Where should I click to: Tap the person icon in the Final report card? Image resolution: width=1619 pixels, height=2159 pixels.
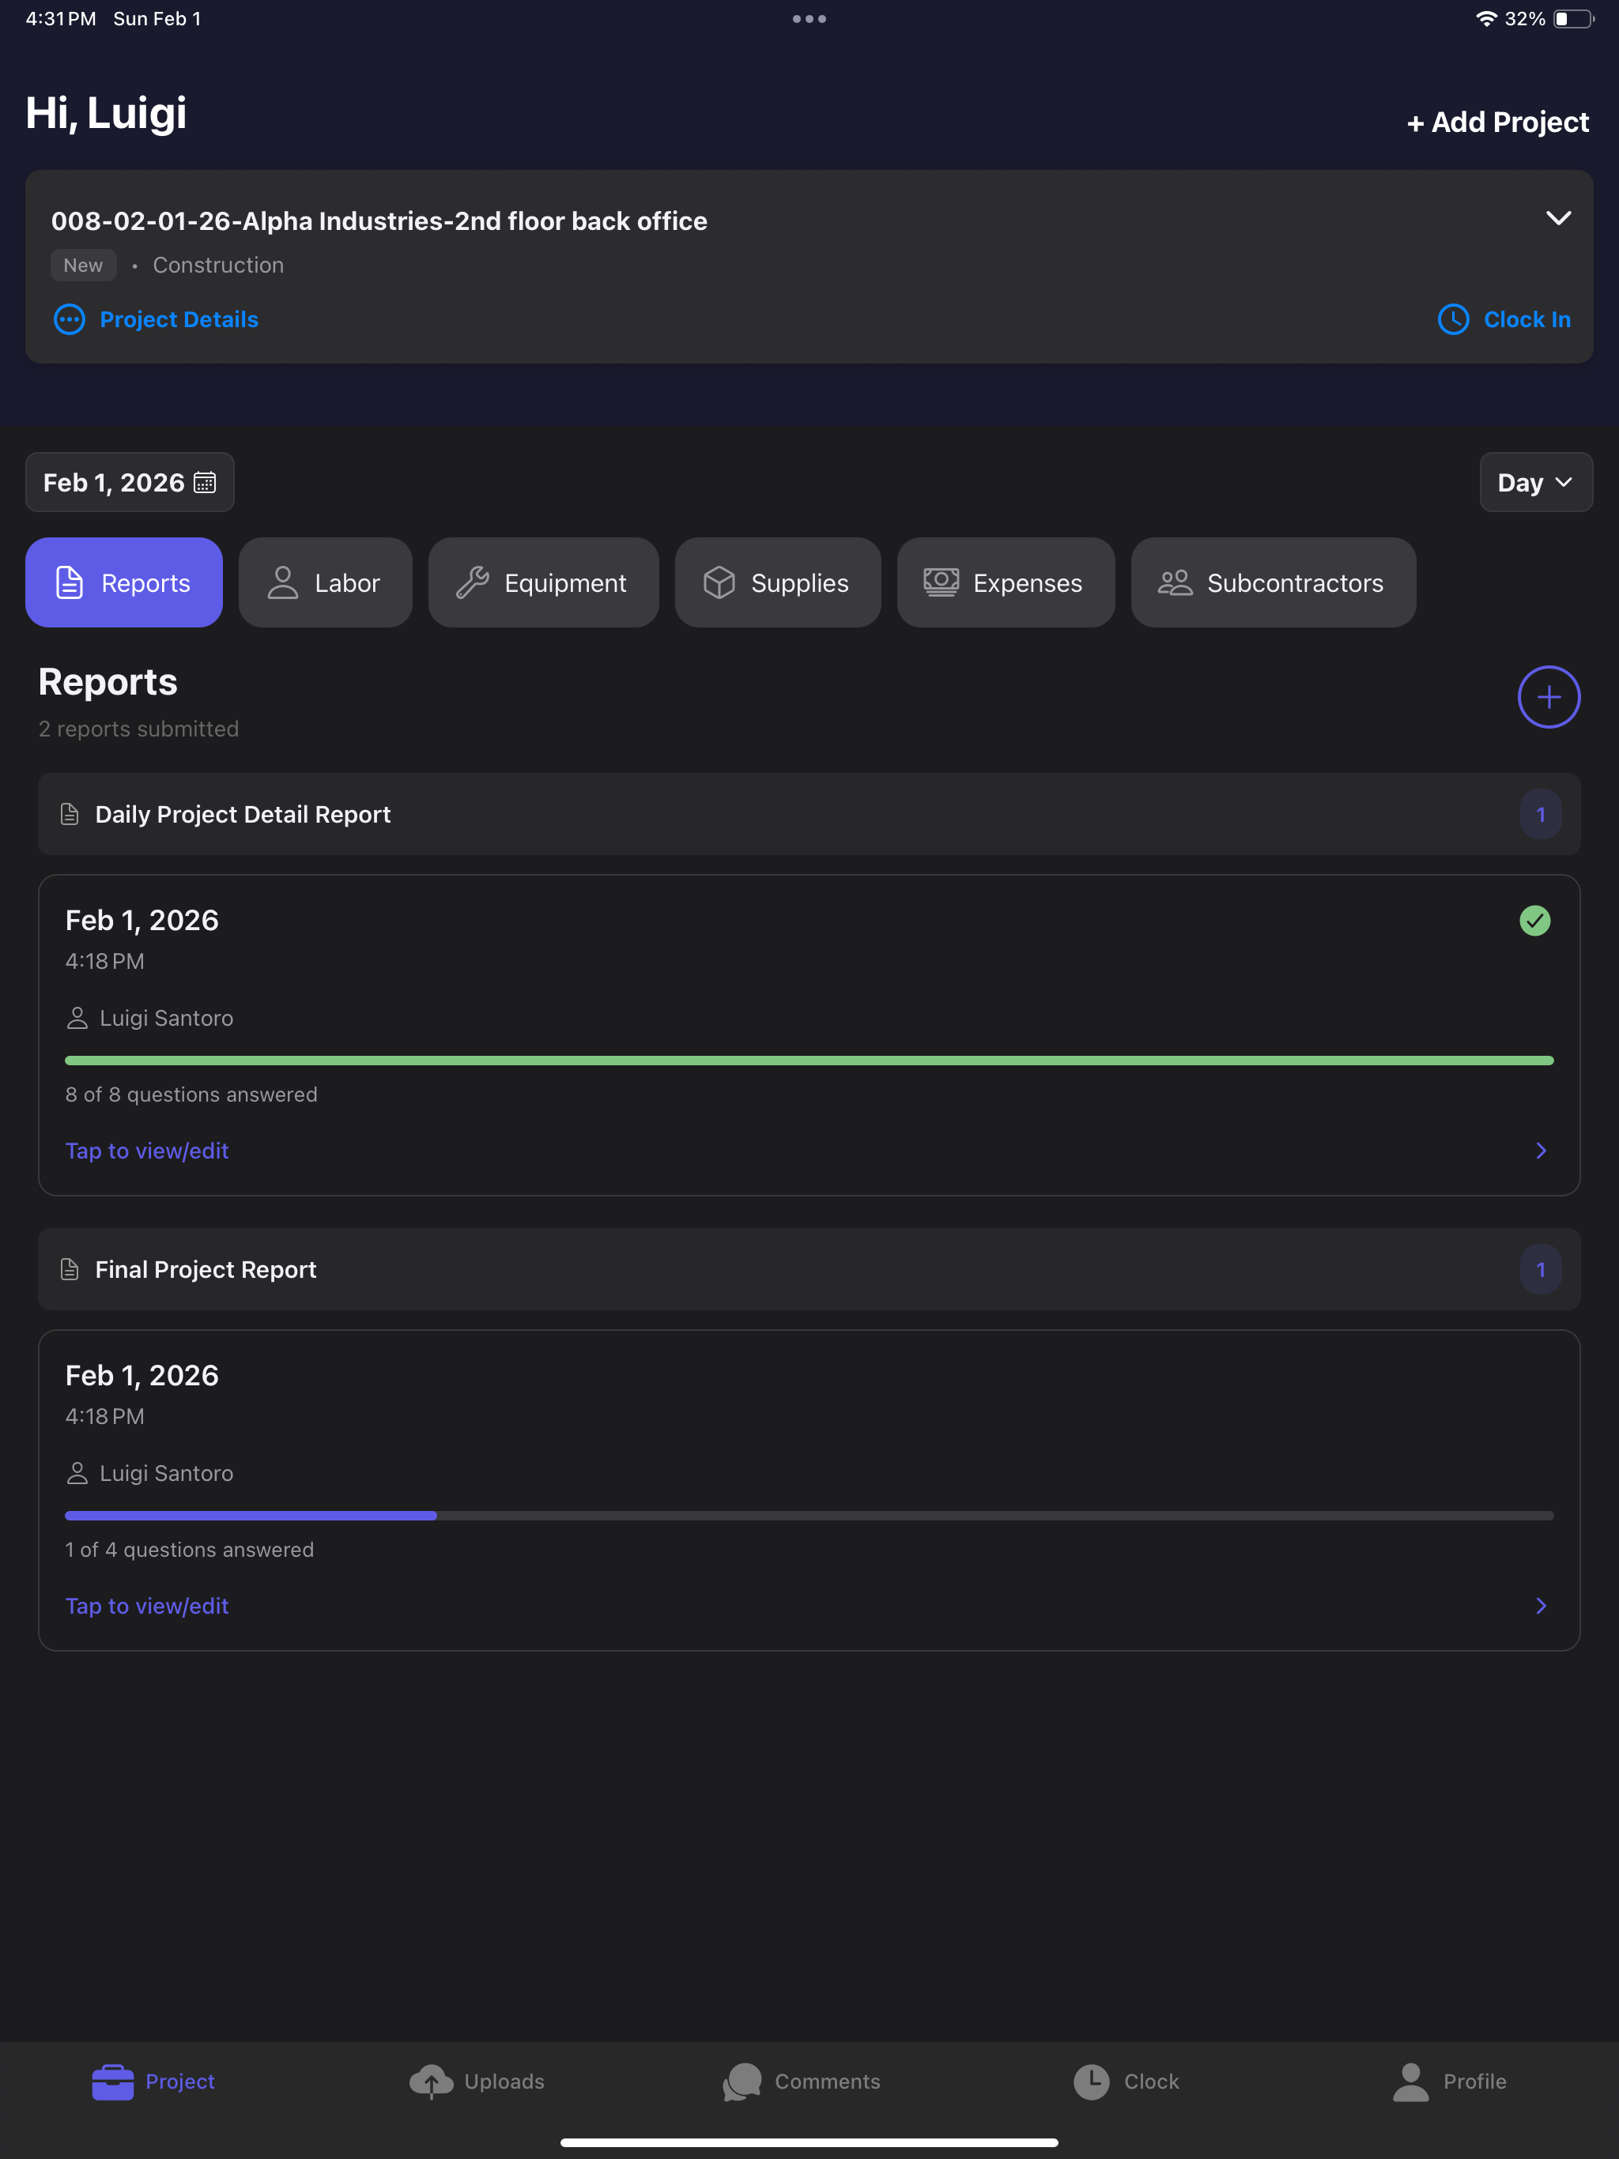77,1473
